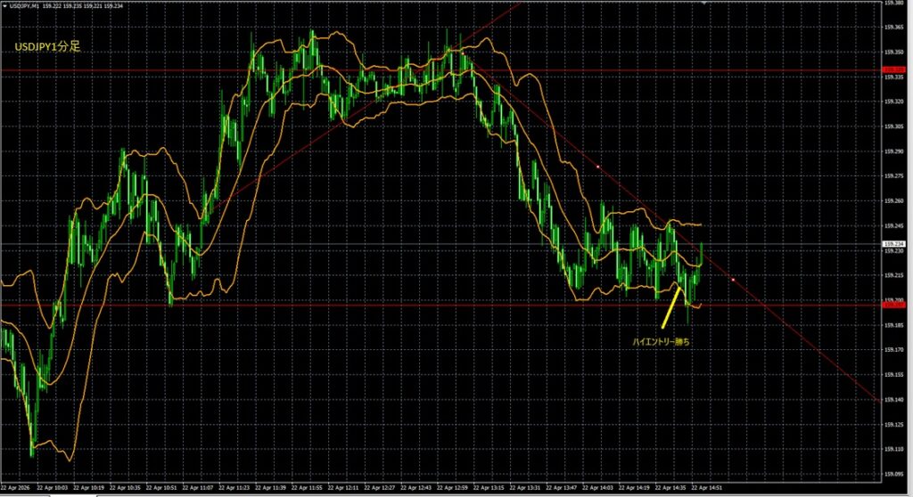This screenshot has width=913, height=497.
Task: Click price label 159.260 on the price axis
Action: coord(893,200)
